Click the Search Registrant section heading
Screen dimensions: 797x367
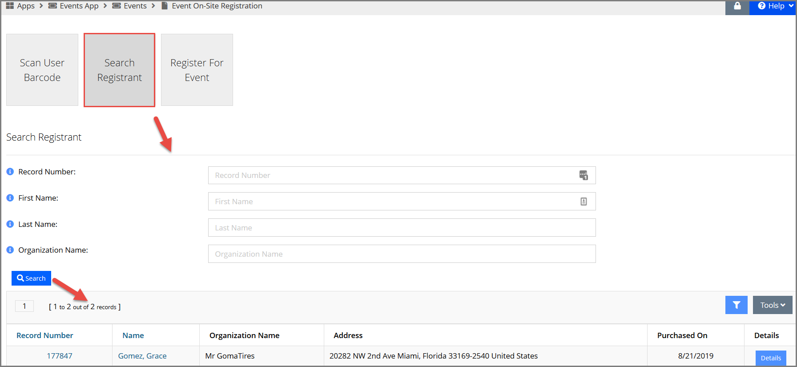44,137
